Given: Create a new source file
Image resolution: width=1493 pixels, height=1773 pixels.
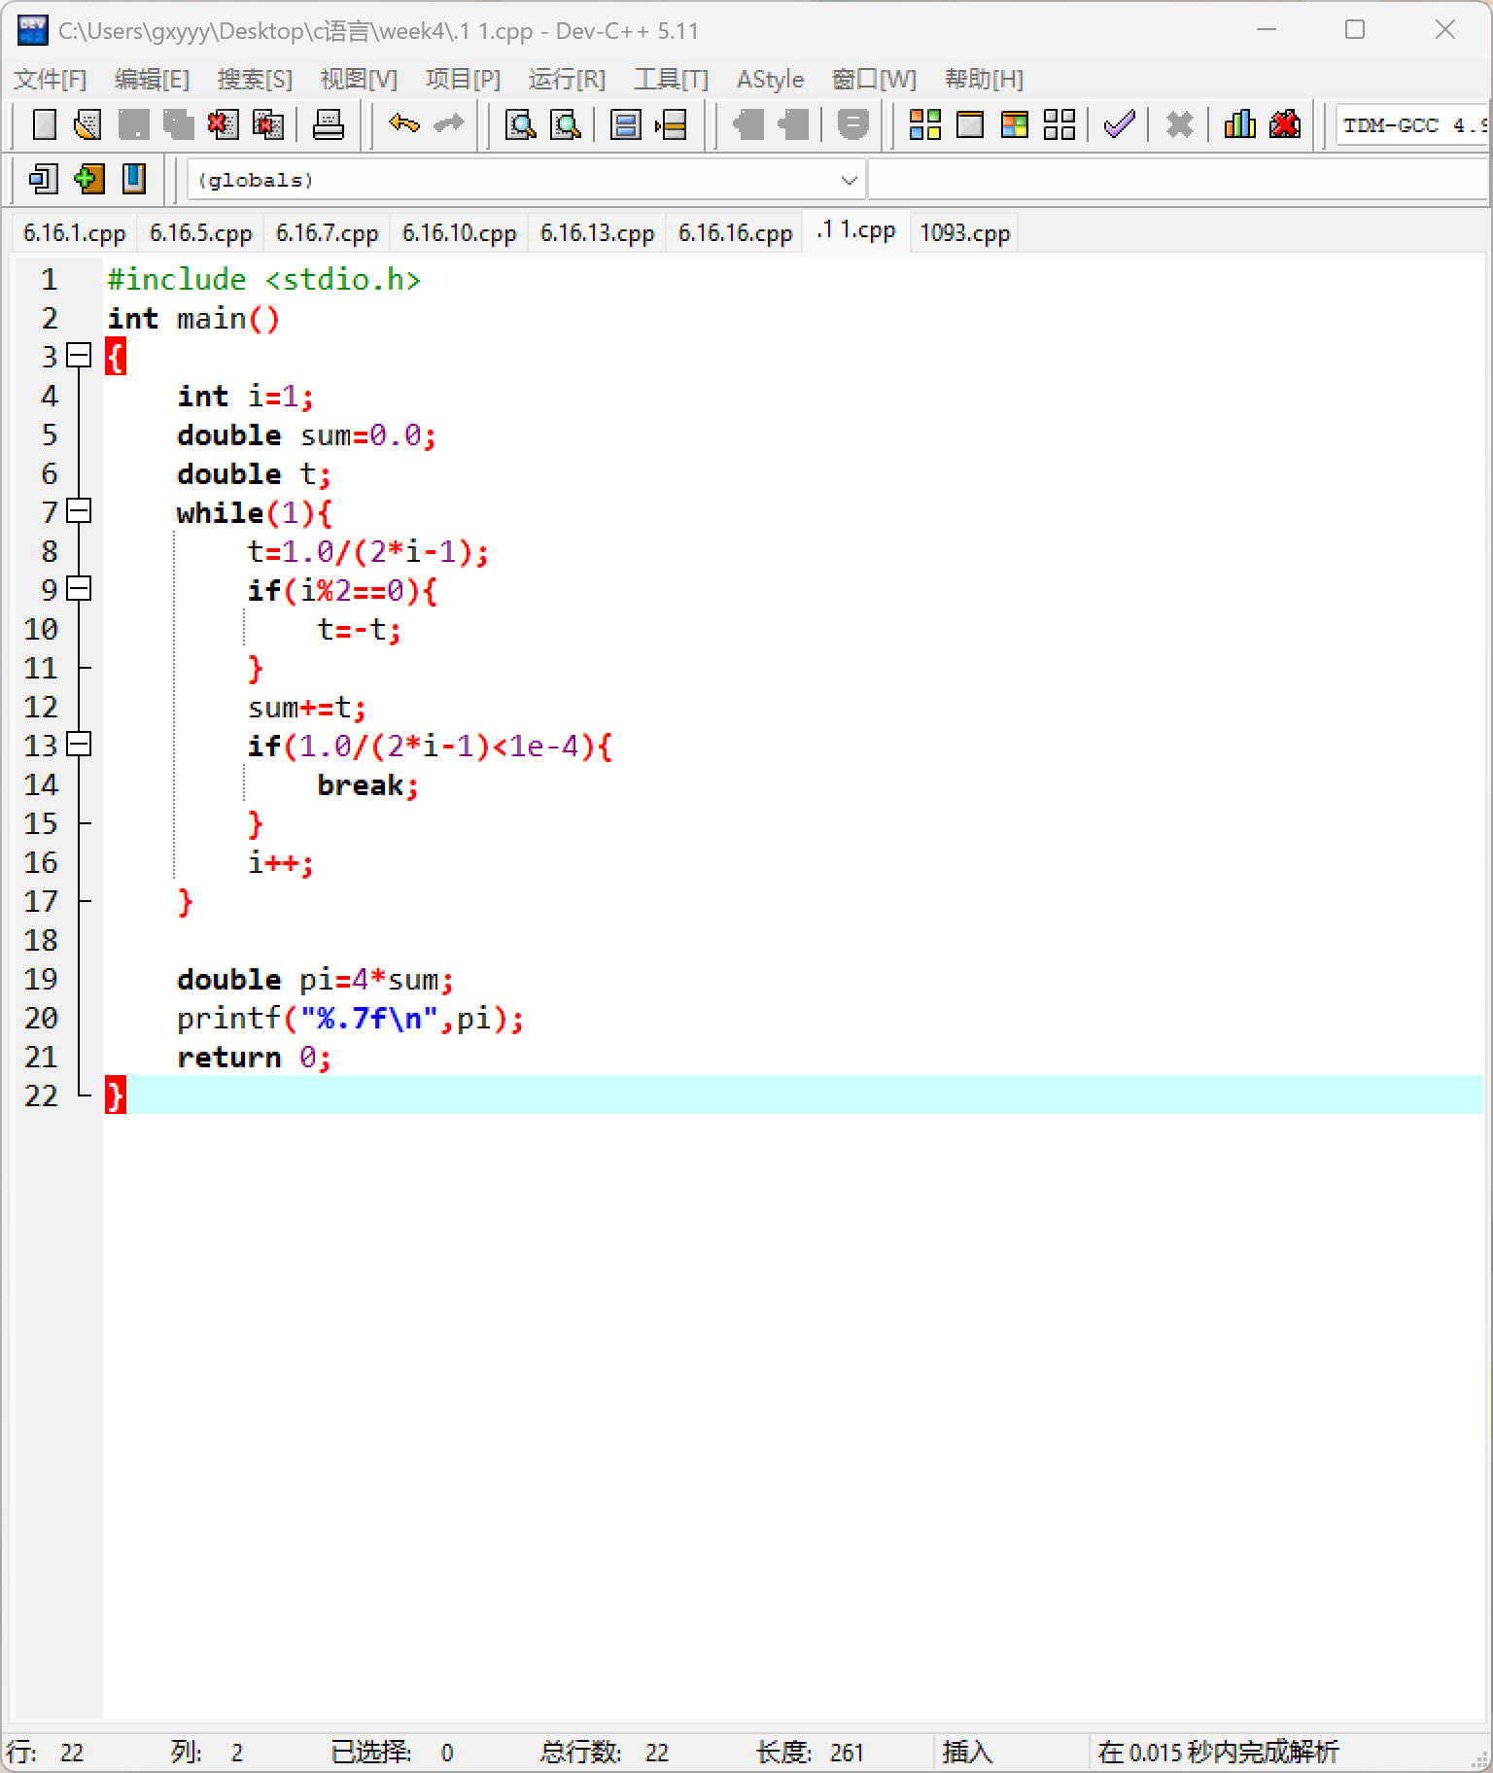Looking at the screenshot, I should pyautogui.click(x=44, y=124).
